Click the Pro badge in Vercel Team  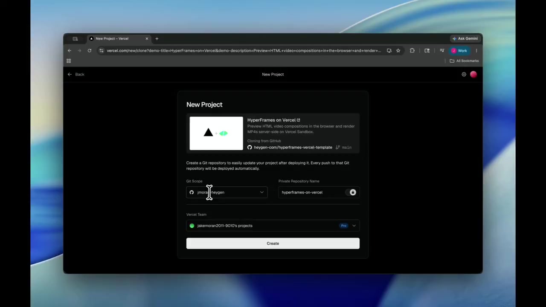(x=344, y=226)
